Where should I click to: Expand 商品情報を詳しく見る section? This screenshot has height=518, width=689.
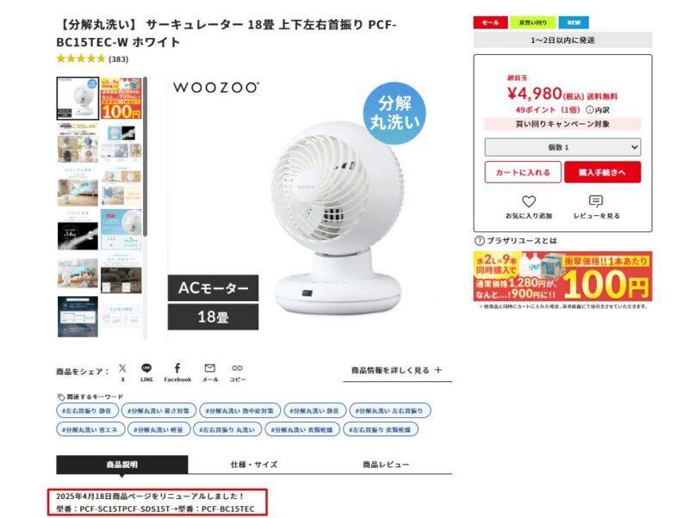pyautogui.click(x=397, y=371)
